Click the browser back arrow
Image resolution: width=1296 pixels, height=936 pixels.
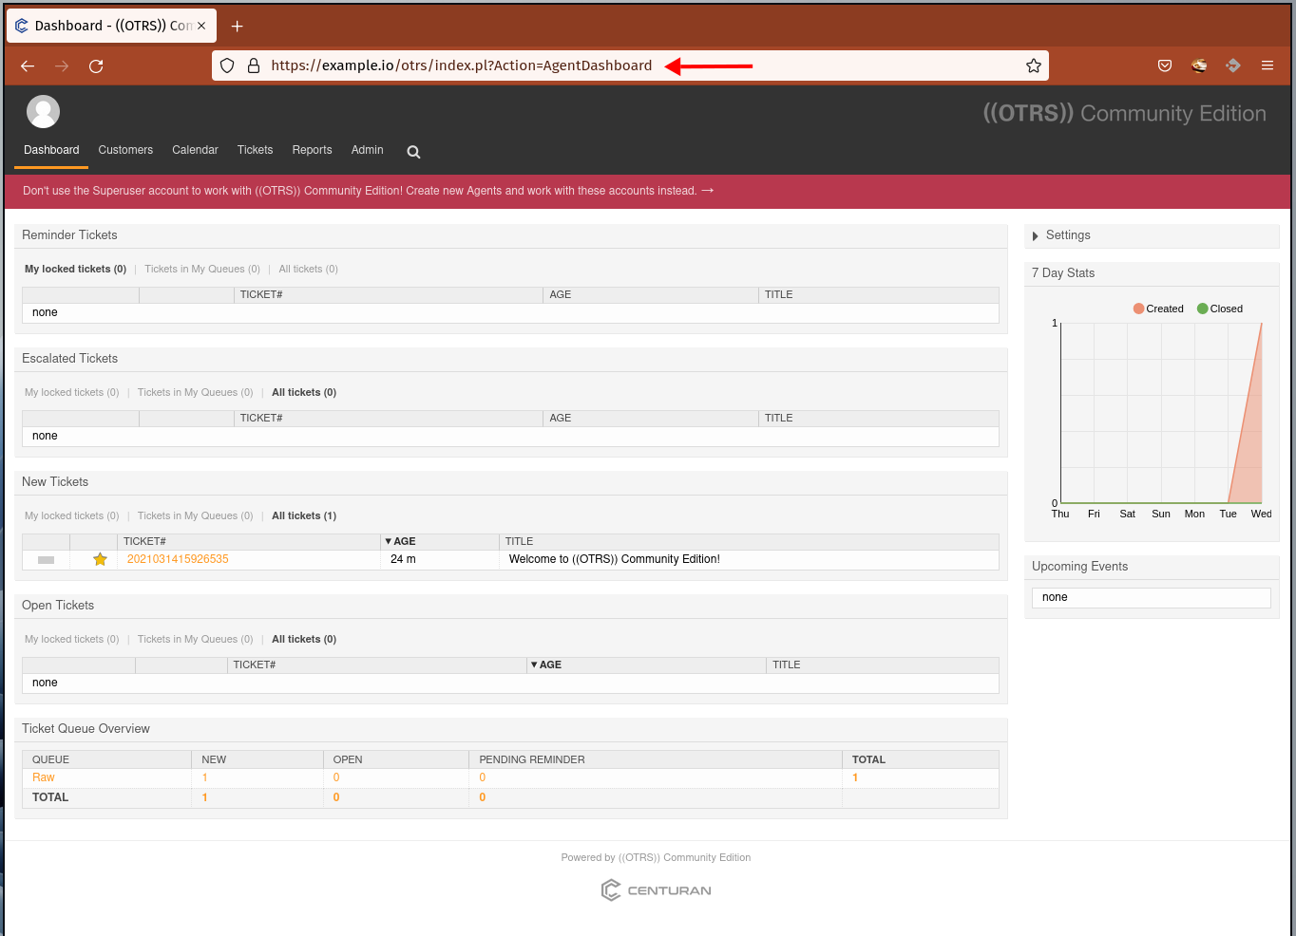coord(28,66)
